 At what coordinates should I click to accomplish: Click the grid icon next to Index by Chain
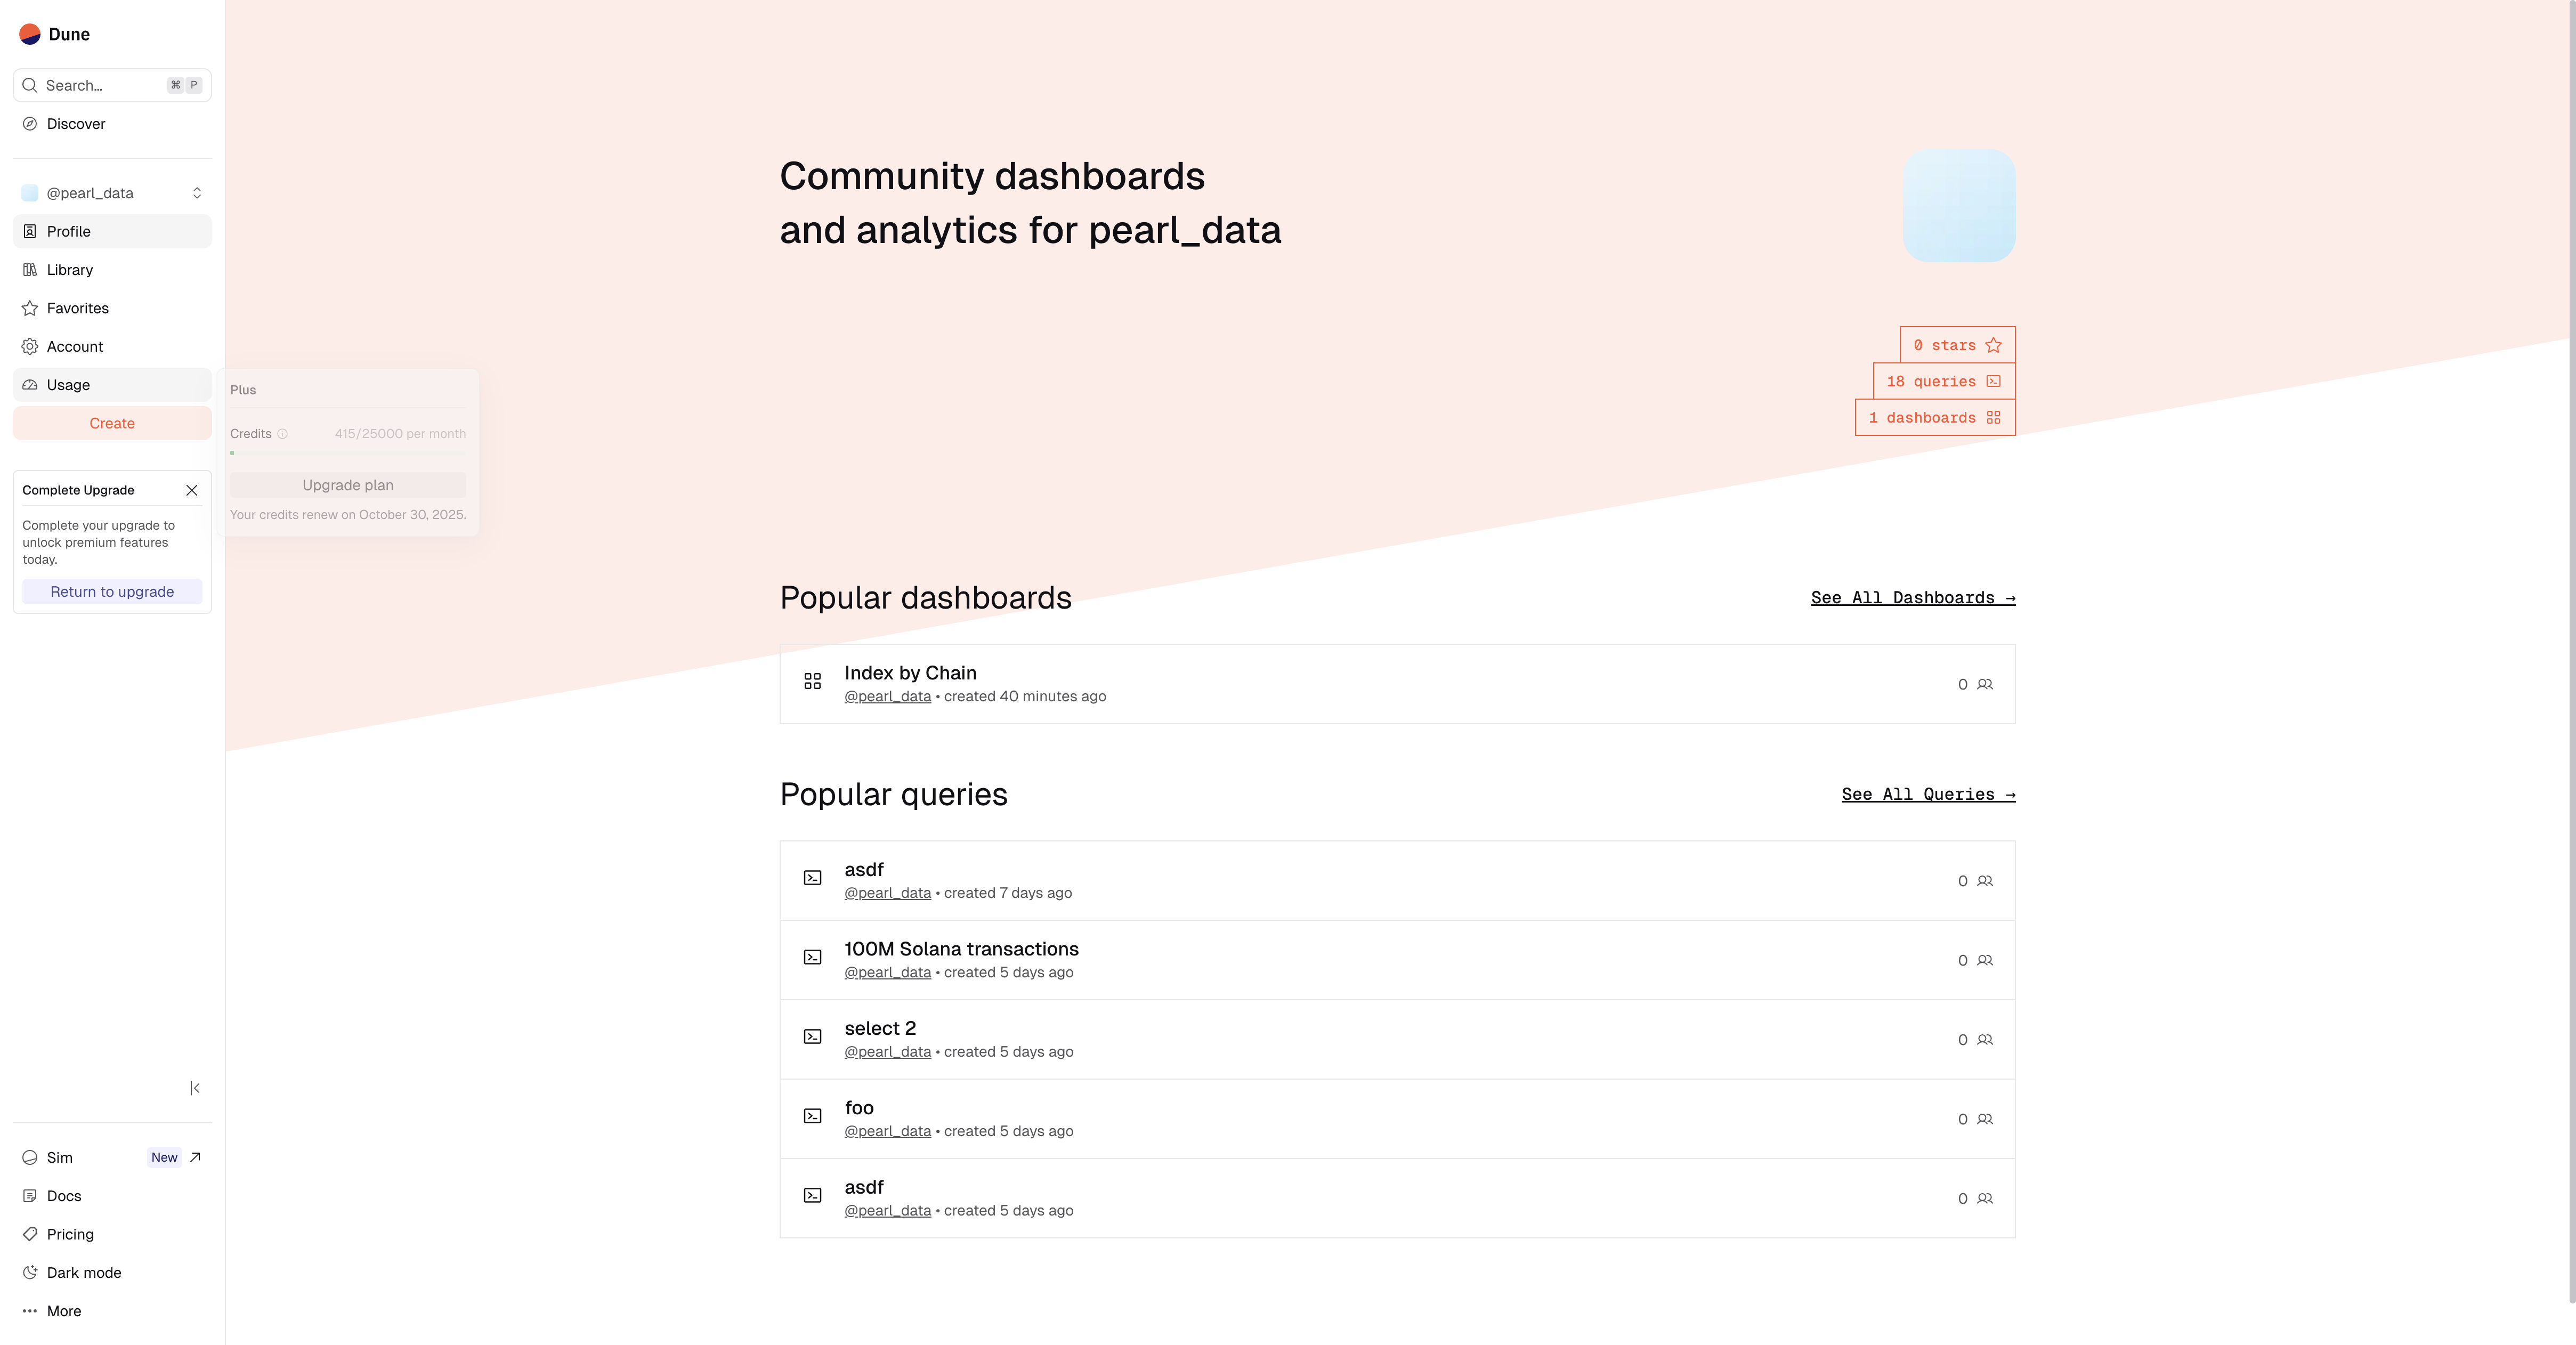812,682
